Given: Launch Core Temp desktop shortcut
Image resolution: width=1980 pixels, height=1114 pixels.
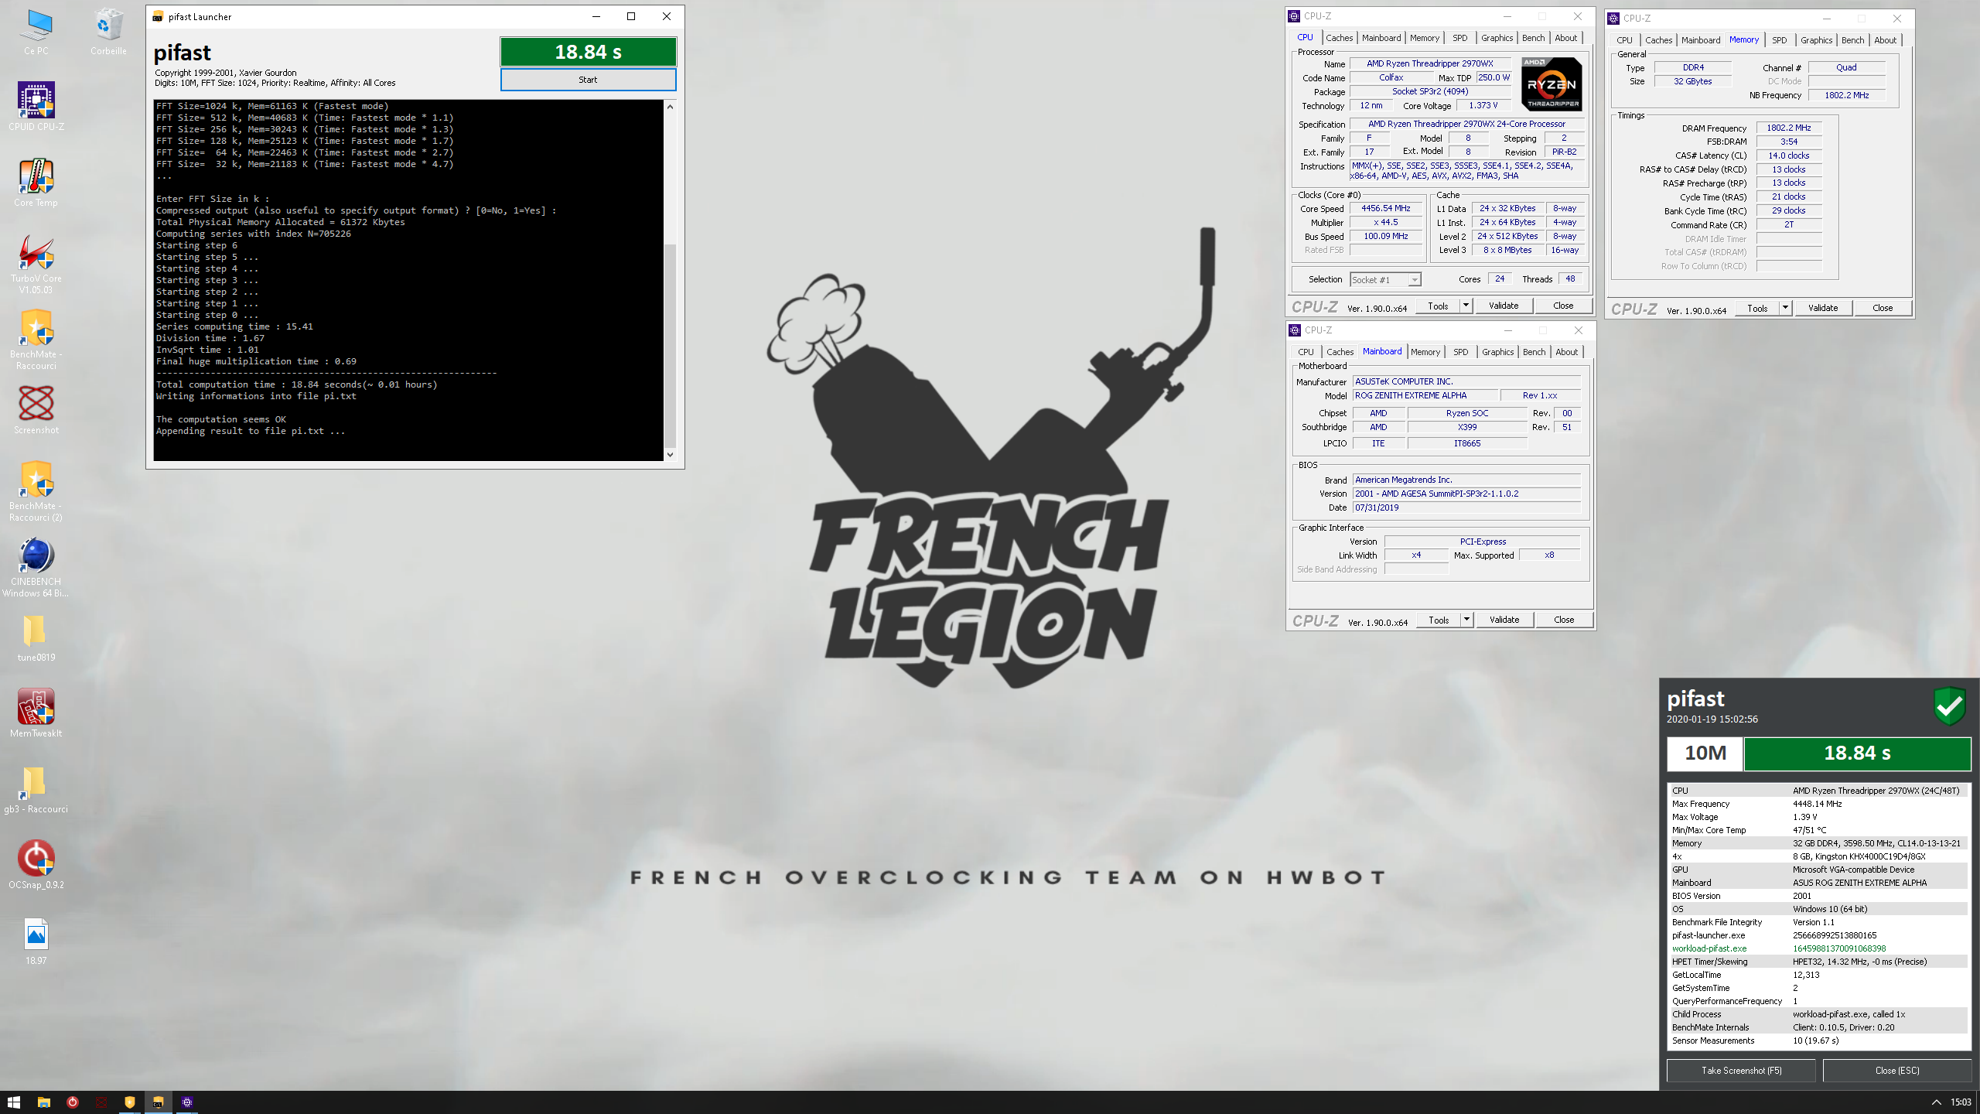Looking at the screenshot, I should (x=36, y=183).
